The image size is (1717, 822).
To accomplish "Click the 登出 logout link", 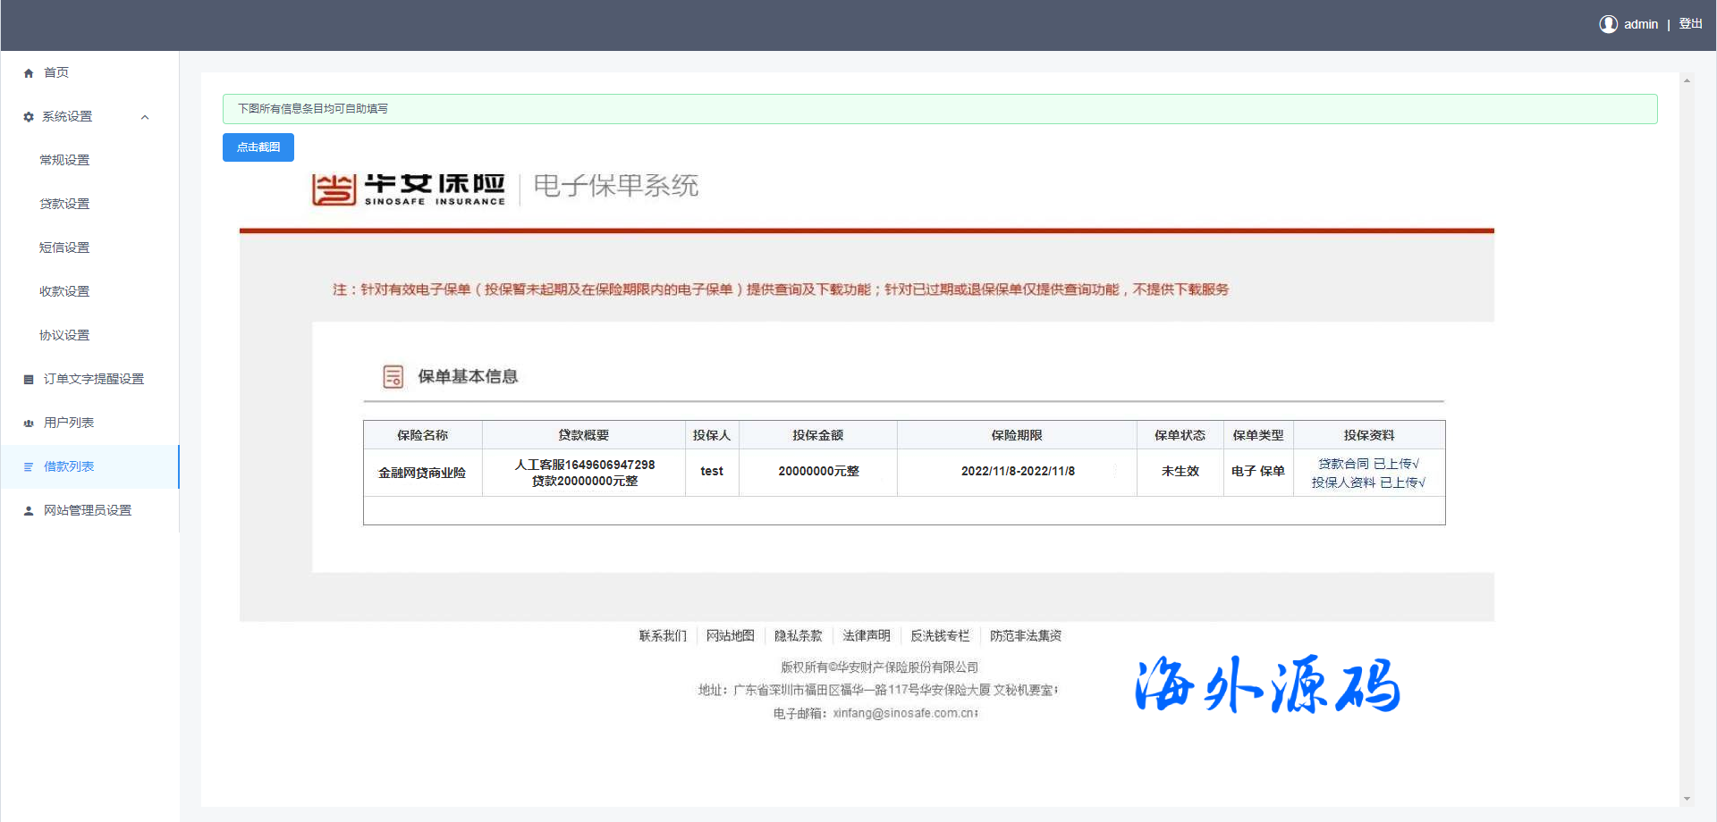I will pyautogui.click(x=1690, y=24).
